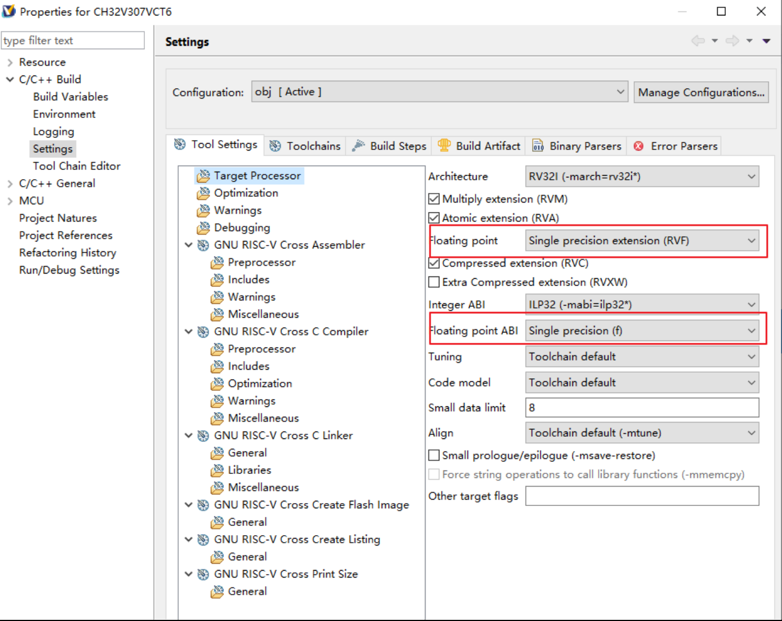Click the forward navigation arrow icon
This screenshot has width=782, height=621.
(732, 41)
